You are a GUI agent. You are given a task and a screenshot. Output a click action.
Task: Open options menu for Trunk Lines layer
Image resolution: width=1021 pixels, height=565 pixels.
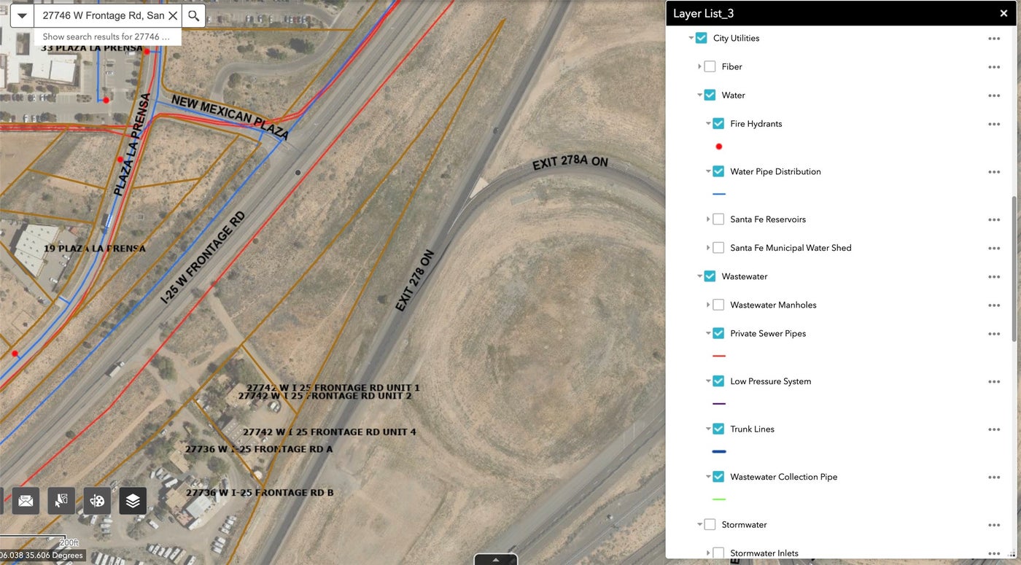pyautogui.click(x=993, y=429)
